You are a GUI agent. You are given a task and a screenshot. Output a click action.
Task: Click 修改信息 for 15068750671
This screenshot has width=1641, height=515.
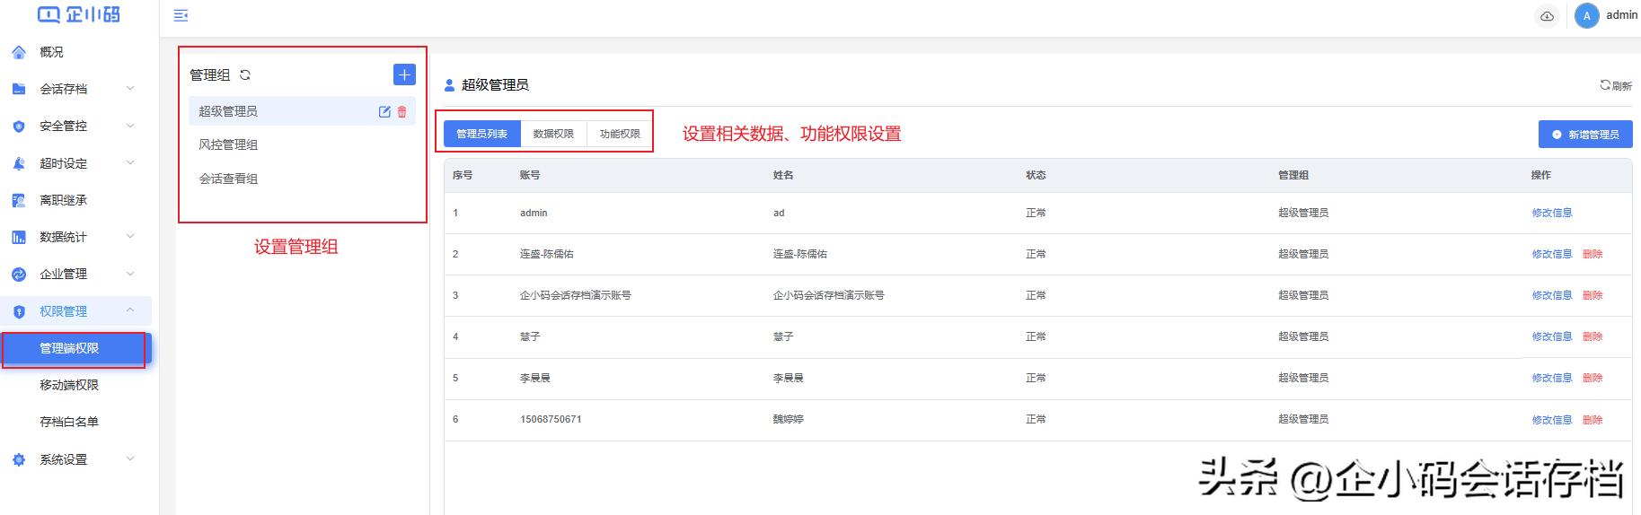click(x=1552, y=420)
